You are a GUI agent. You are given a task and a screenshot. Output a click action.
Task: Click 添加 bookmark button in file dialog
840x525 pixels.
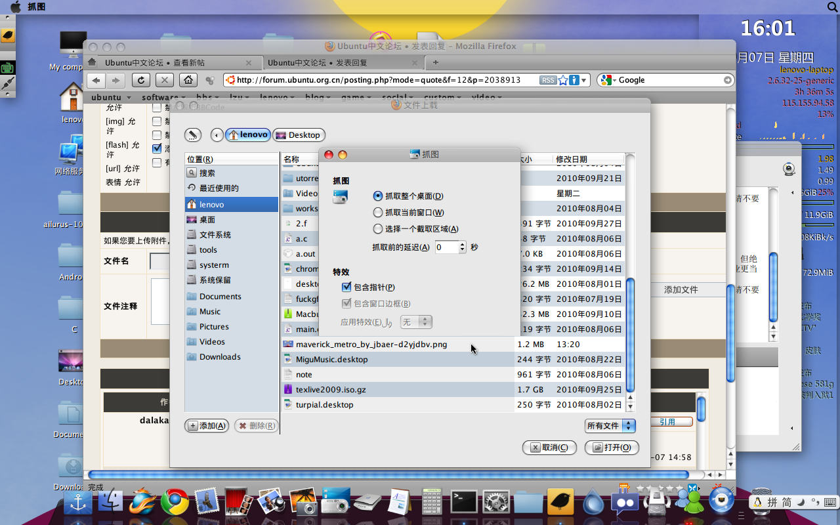[x=207, y=426]
